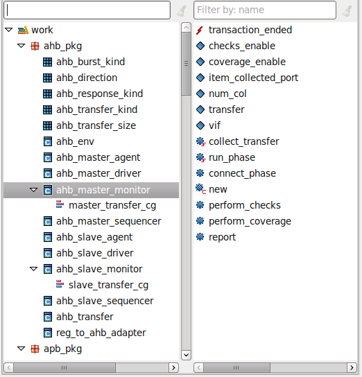Viewport: 362px width, 377px height.
Task: Click the tree horizontal scrollbar left arrow
Action: [x=8, y=367]
